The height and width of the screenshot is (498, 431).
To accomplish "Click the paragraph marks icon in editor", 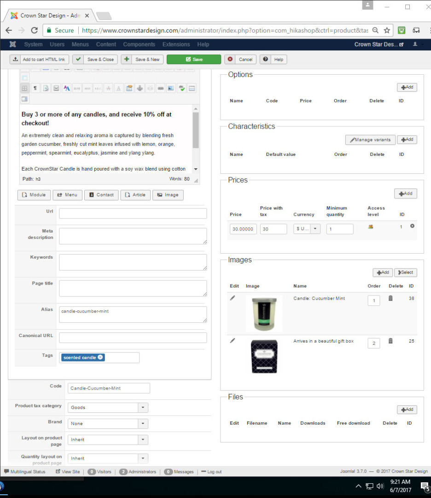I will click(35, 88).
